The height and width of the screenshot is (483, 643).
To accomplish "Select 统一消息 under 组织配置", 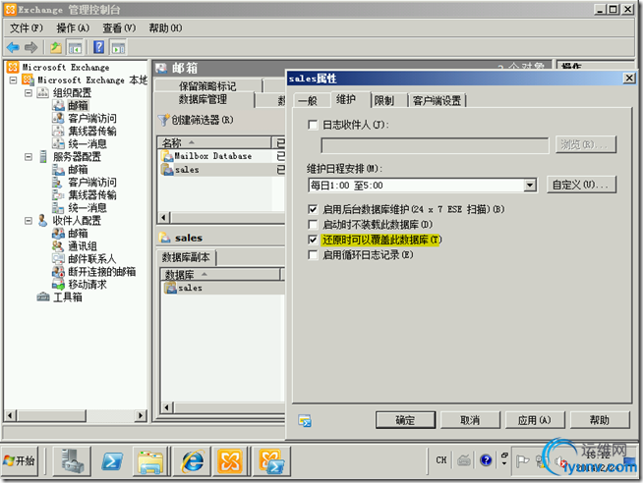I will click(x=88, y=143).
